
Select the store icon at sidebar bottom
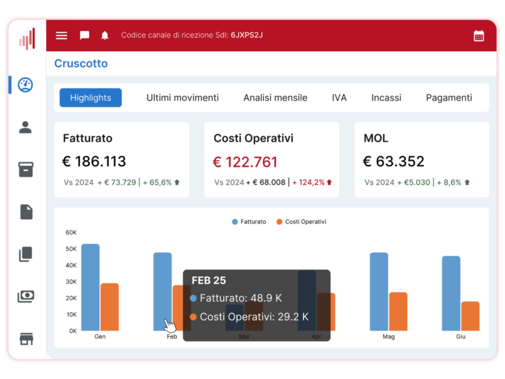pos(25,339)
